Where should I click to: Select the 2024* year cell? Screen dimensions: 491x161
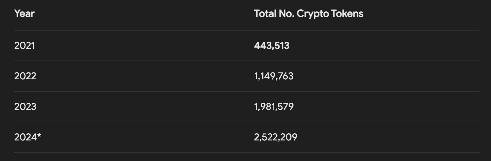click(x=27, y=137)
